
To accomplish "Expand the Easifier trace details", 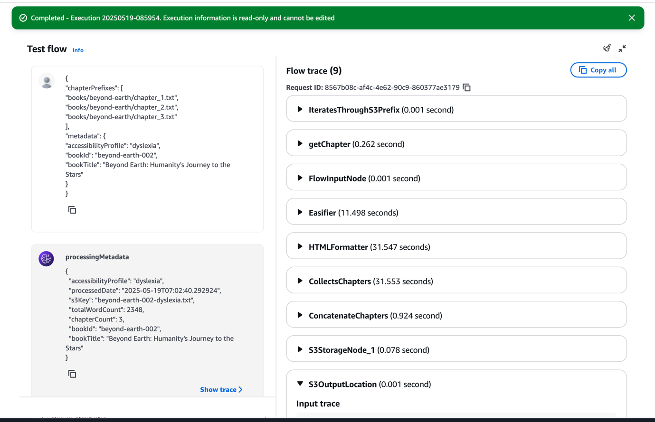I will coord(300,212).
